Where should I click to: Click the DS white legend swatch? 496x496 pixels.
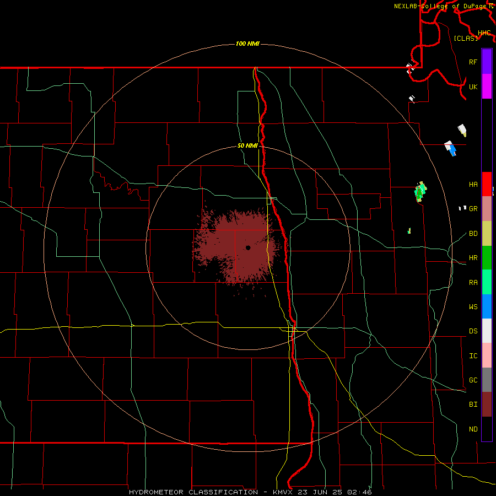coord(487,331)
